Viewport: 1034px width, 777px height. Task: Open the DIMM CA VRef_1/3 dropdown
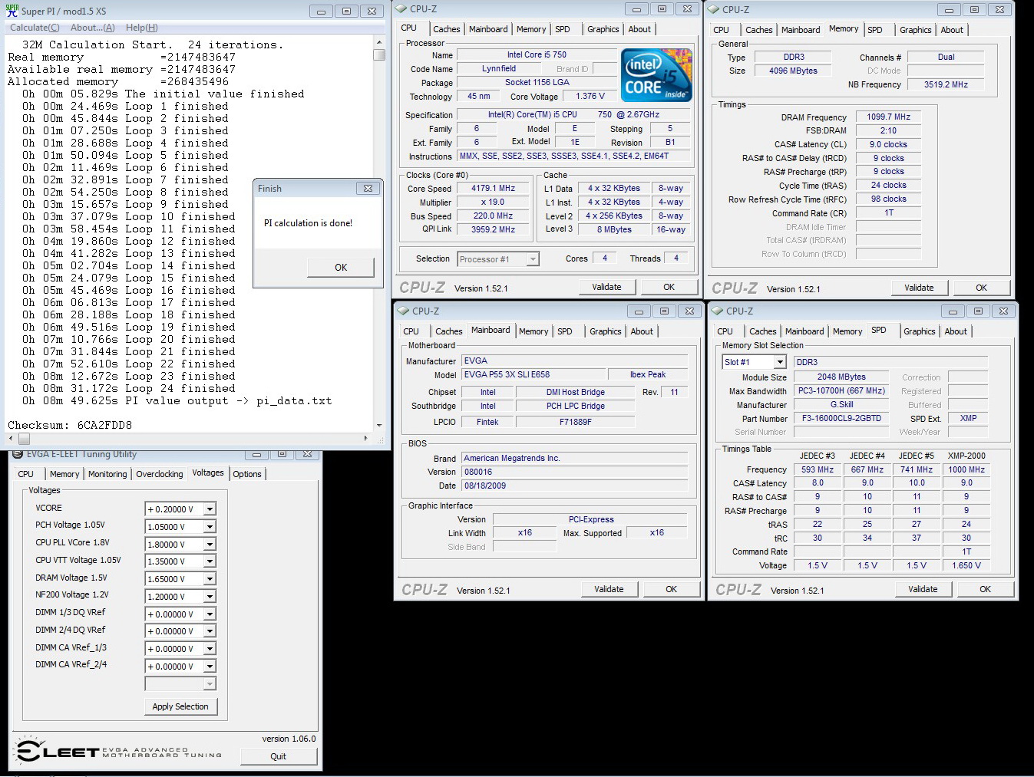pyautogui.click(x=210, y=649)
